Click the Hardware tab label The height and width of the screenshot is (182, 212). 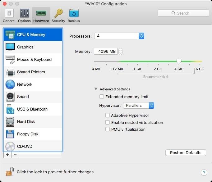(41, 21)
